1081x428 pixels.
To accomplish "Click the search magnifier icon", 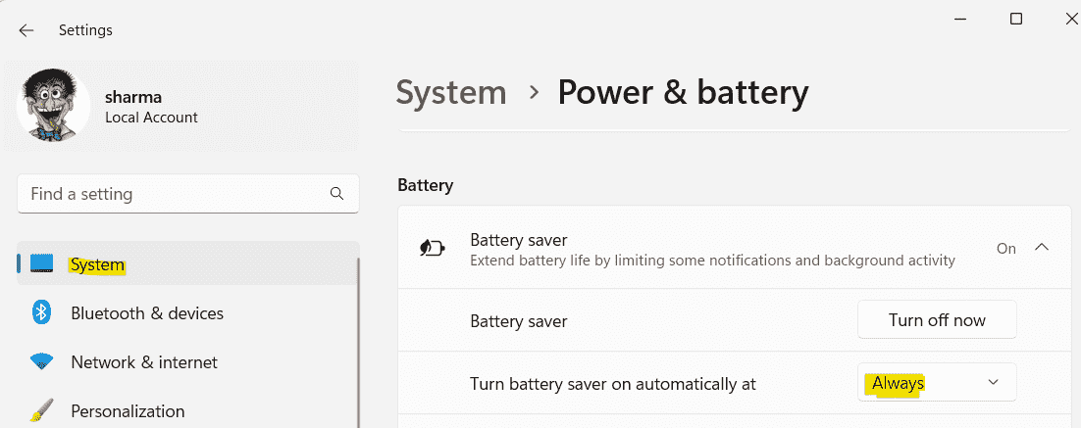I will coord(336,194).
